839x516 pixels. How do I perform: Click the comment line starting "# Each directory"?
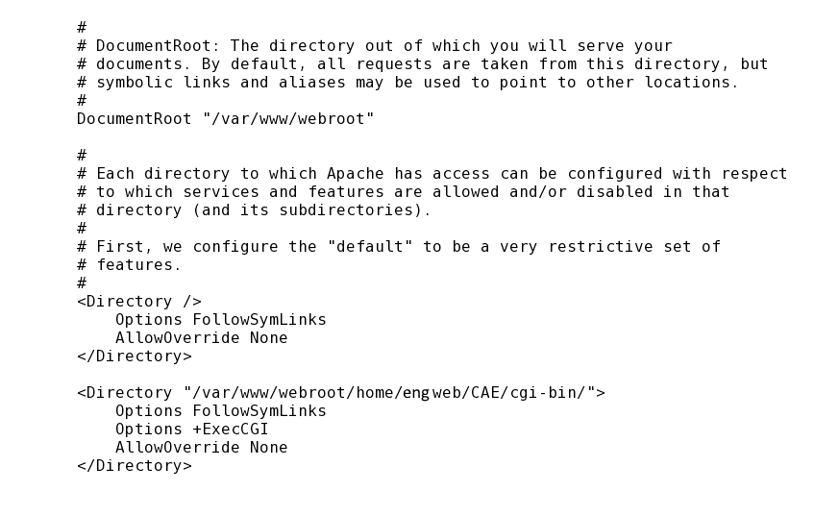click(x=432, y=173)
